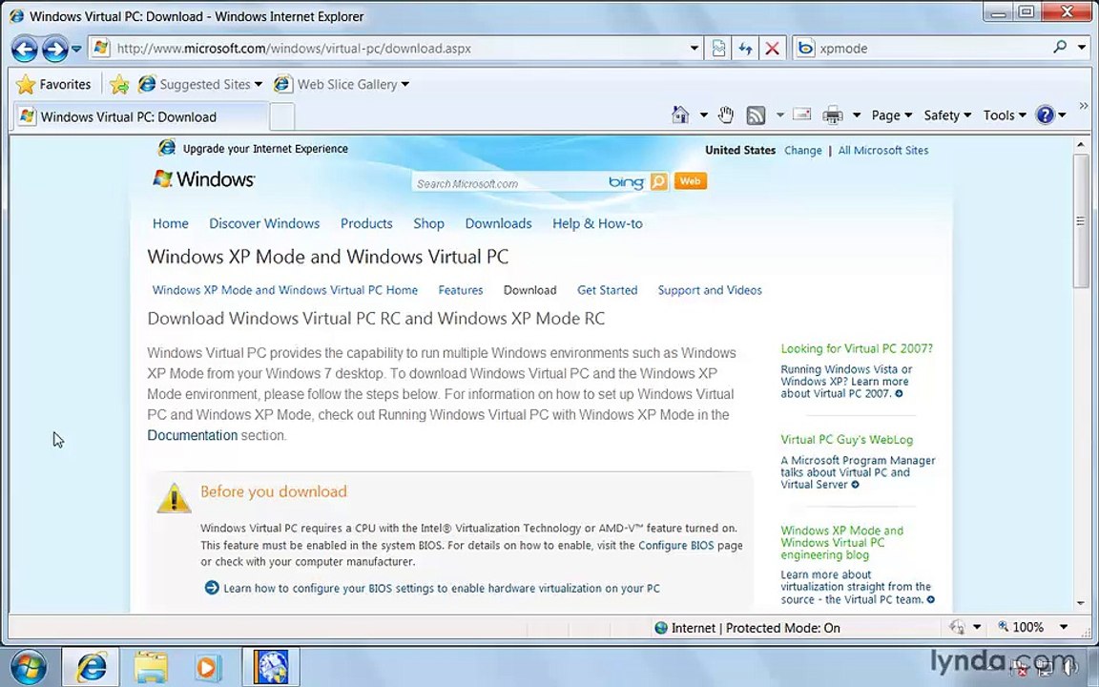Open the Help & How-to navigation item
The width and height of the screenshot is (1099, 687).
coord(597,223)
